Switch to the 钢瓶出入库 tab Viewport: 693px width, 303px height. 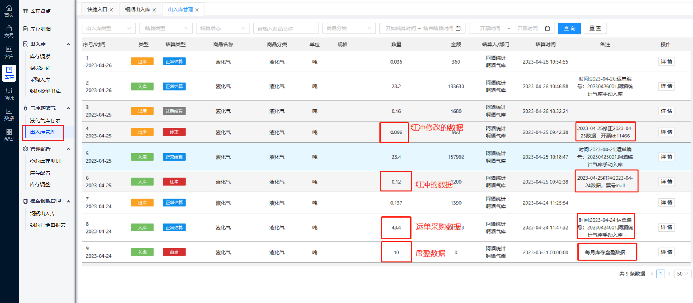(137, 9)
